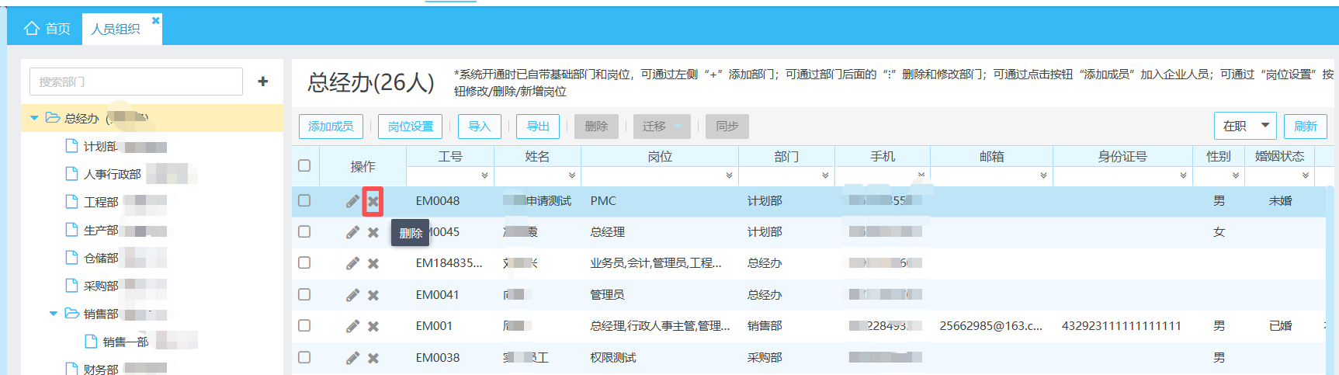Click the 岗位设置 button
The width and height of the screenshot is (1339, 375).
[x=411, y=127]
